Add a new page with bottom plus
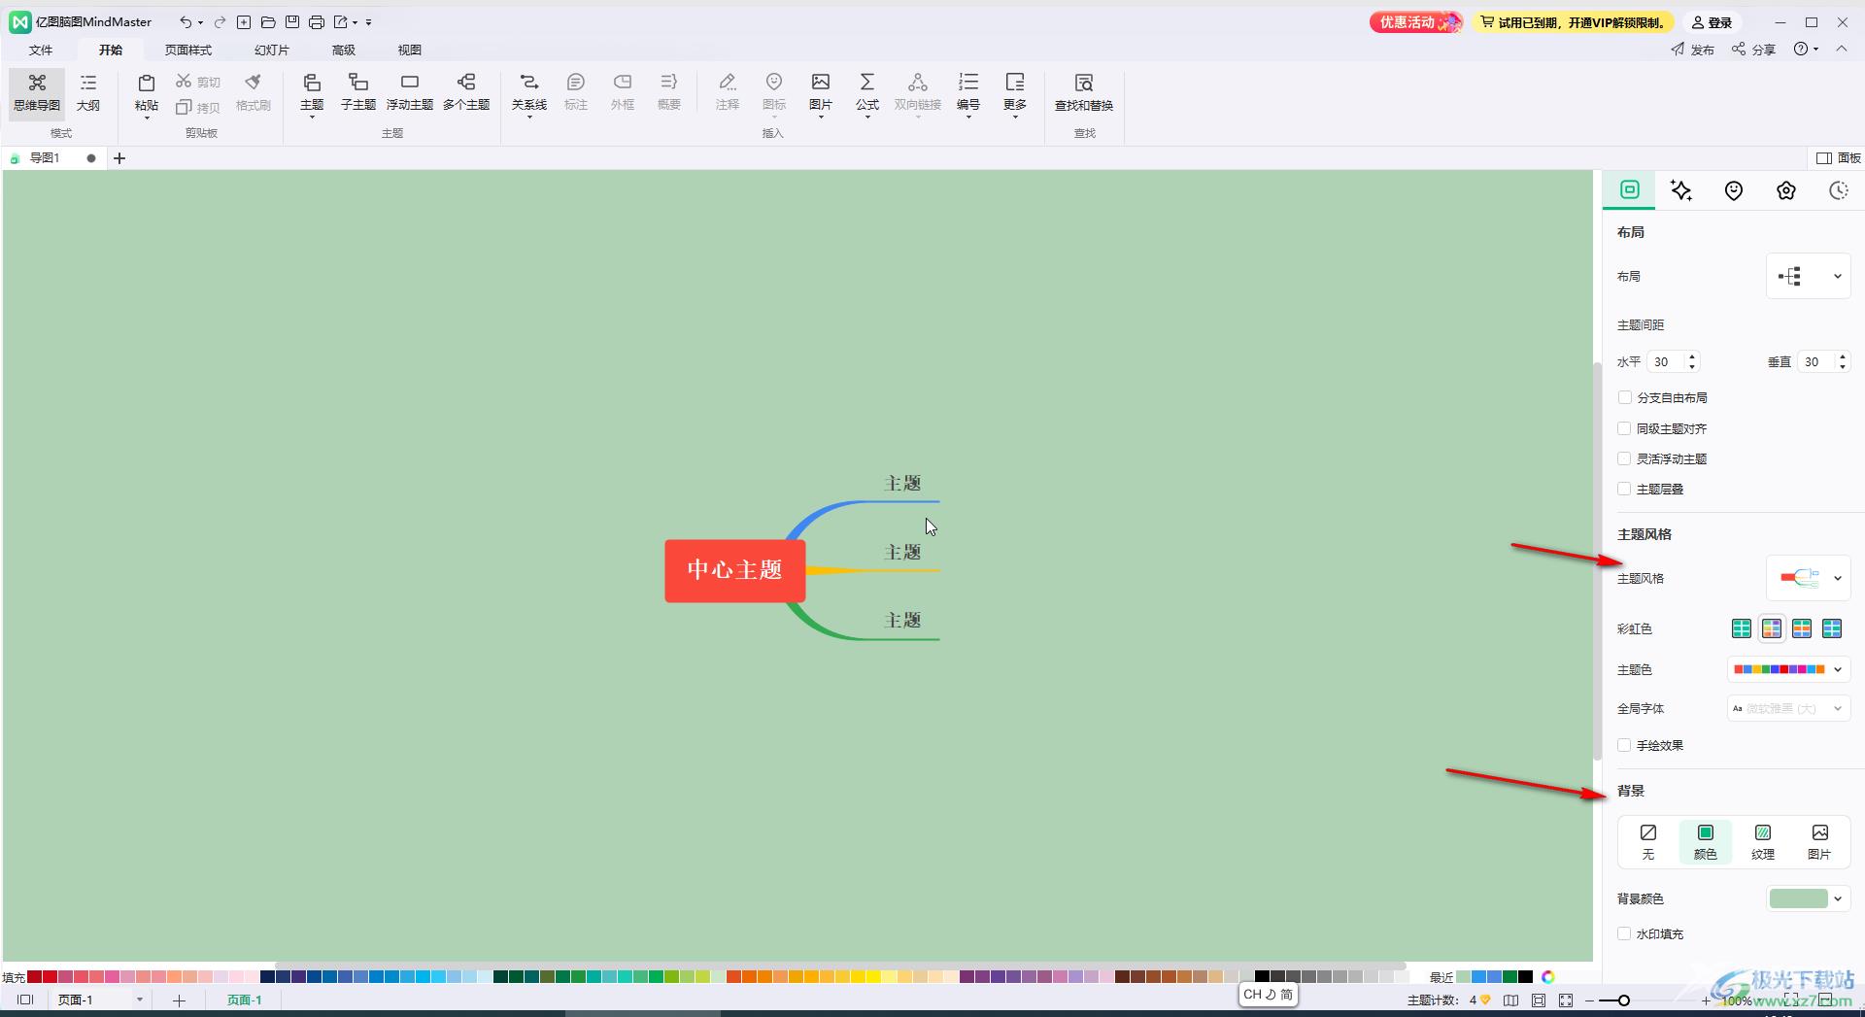 (x=179, y=1000)
